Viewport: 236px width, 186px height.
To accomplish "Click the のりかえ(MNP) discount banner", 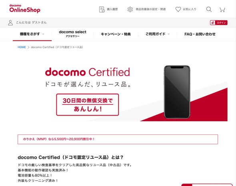I will pos(118,139).
